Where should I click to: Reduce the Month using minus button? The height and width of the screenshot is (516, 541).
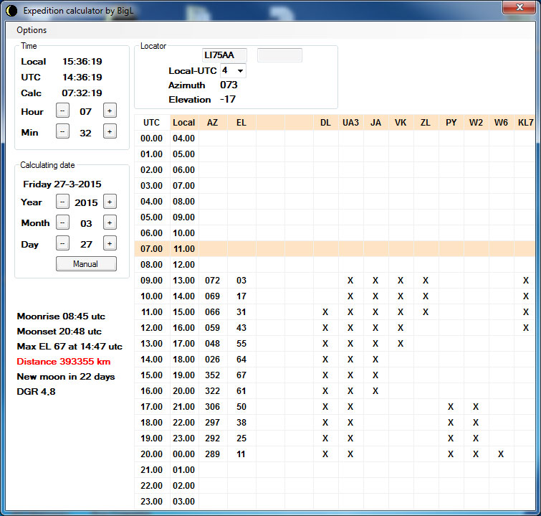pos(62,223)
